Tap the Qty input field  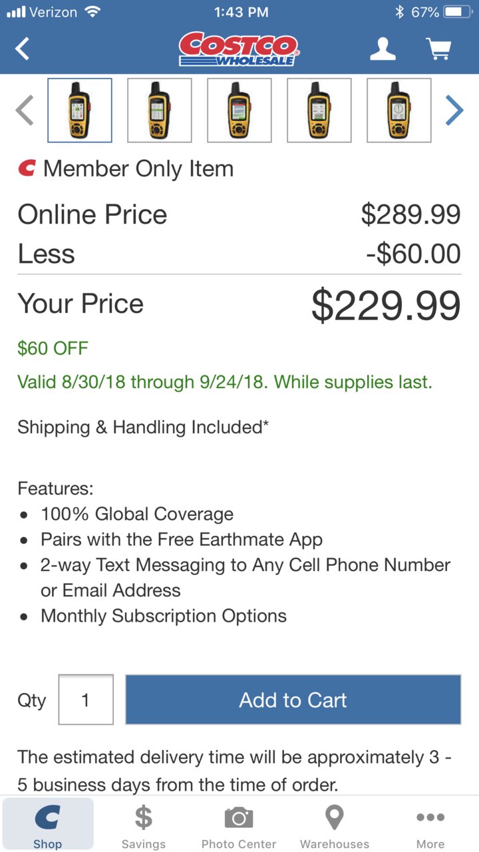pos(86,700)
